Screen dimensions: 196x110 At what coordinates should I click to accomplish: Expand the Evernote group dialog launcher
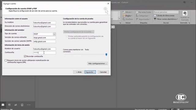[189, 23]
